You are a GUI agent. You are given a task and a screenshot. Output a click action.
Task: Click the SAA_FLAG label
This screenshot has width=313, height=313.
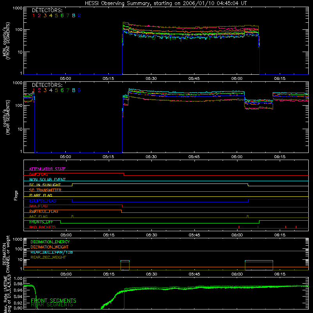[38, 206]
